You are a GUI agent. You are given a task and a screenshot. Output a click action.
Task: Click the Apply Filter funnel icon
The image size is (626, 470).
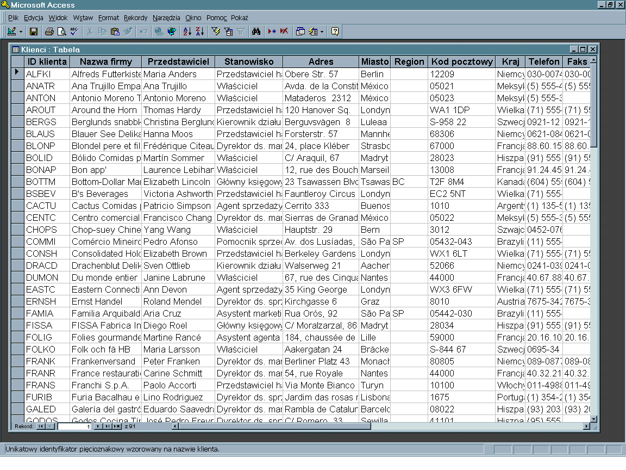pos(241,32)
